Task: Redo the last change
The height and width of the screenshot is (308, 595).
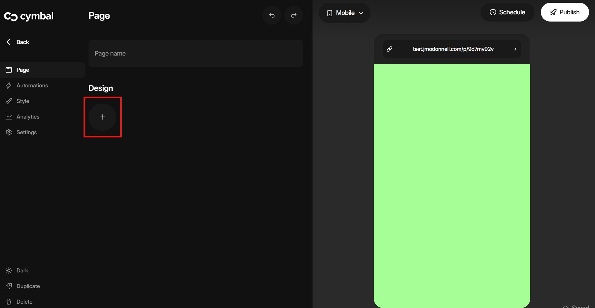Action: tap(294, 15)
